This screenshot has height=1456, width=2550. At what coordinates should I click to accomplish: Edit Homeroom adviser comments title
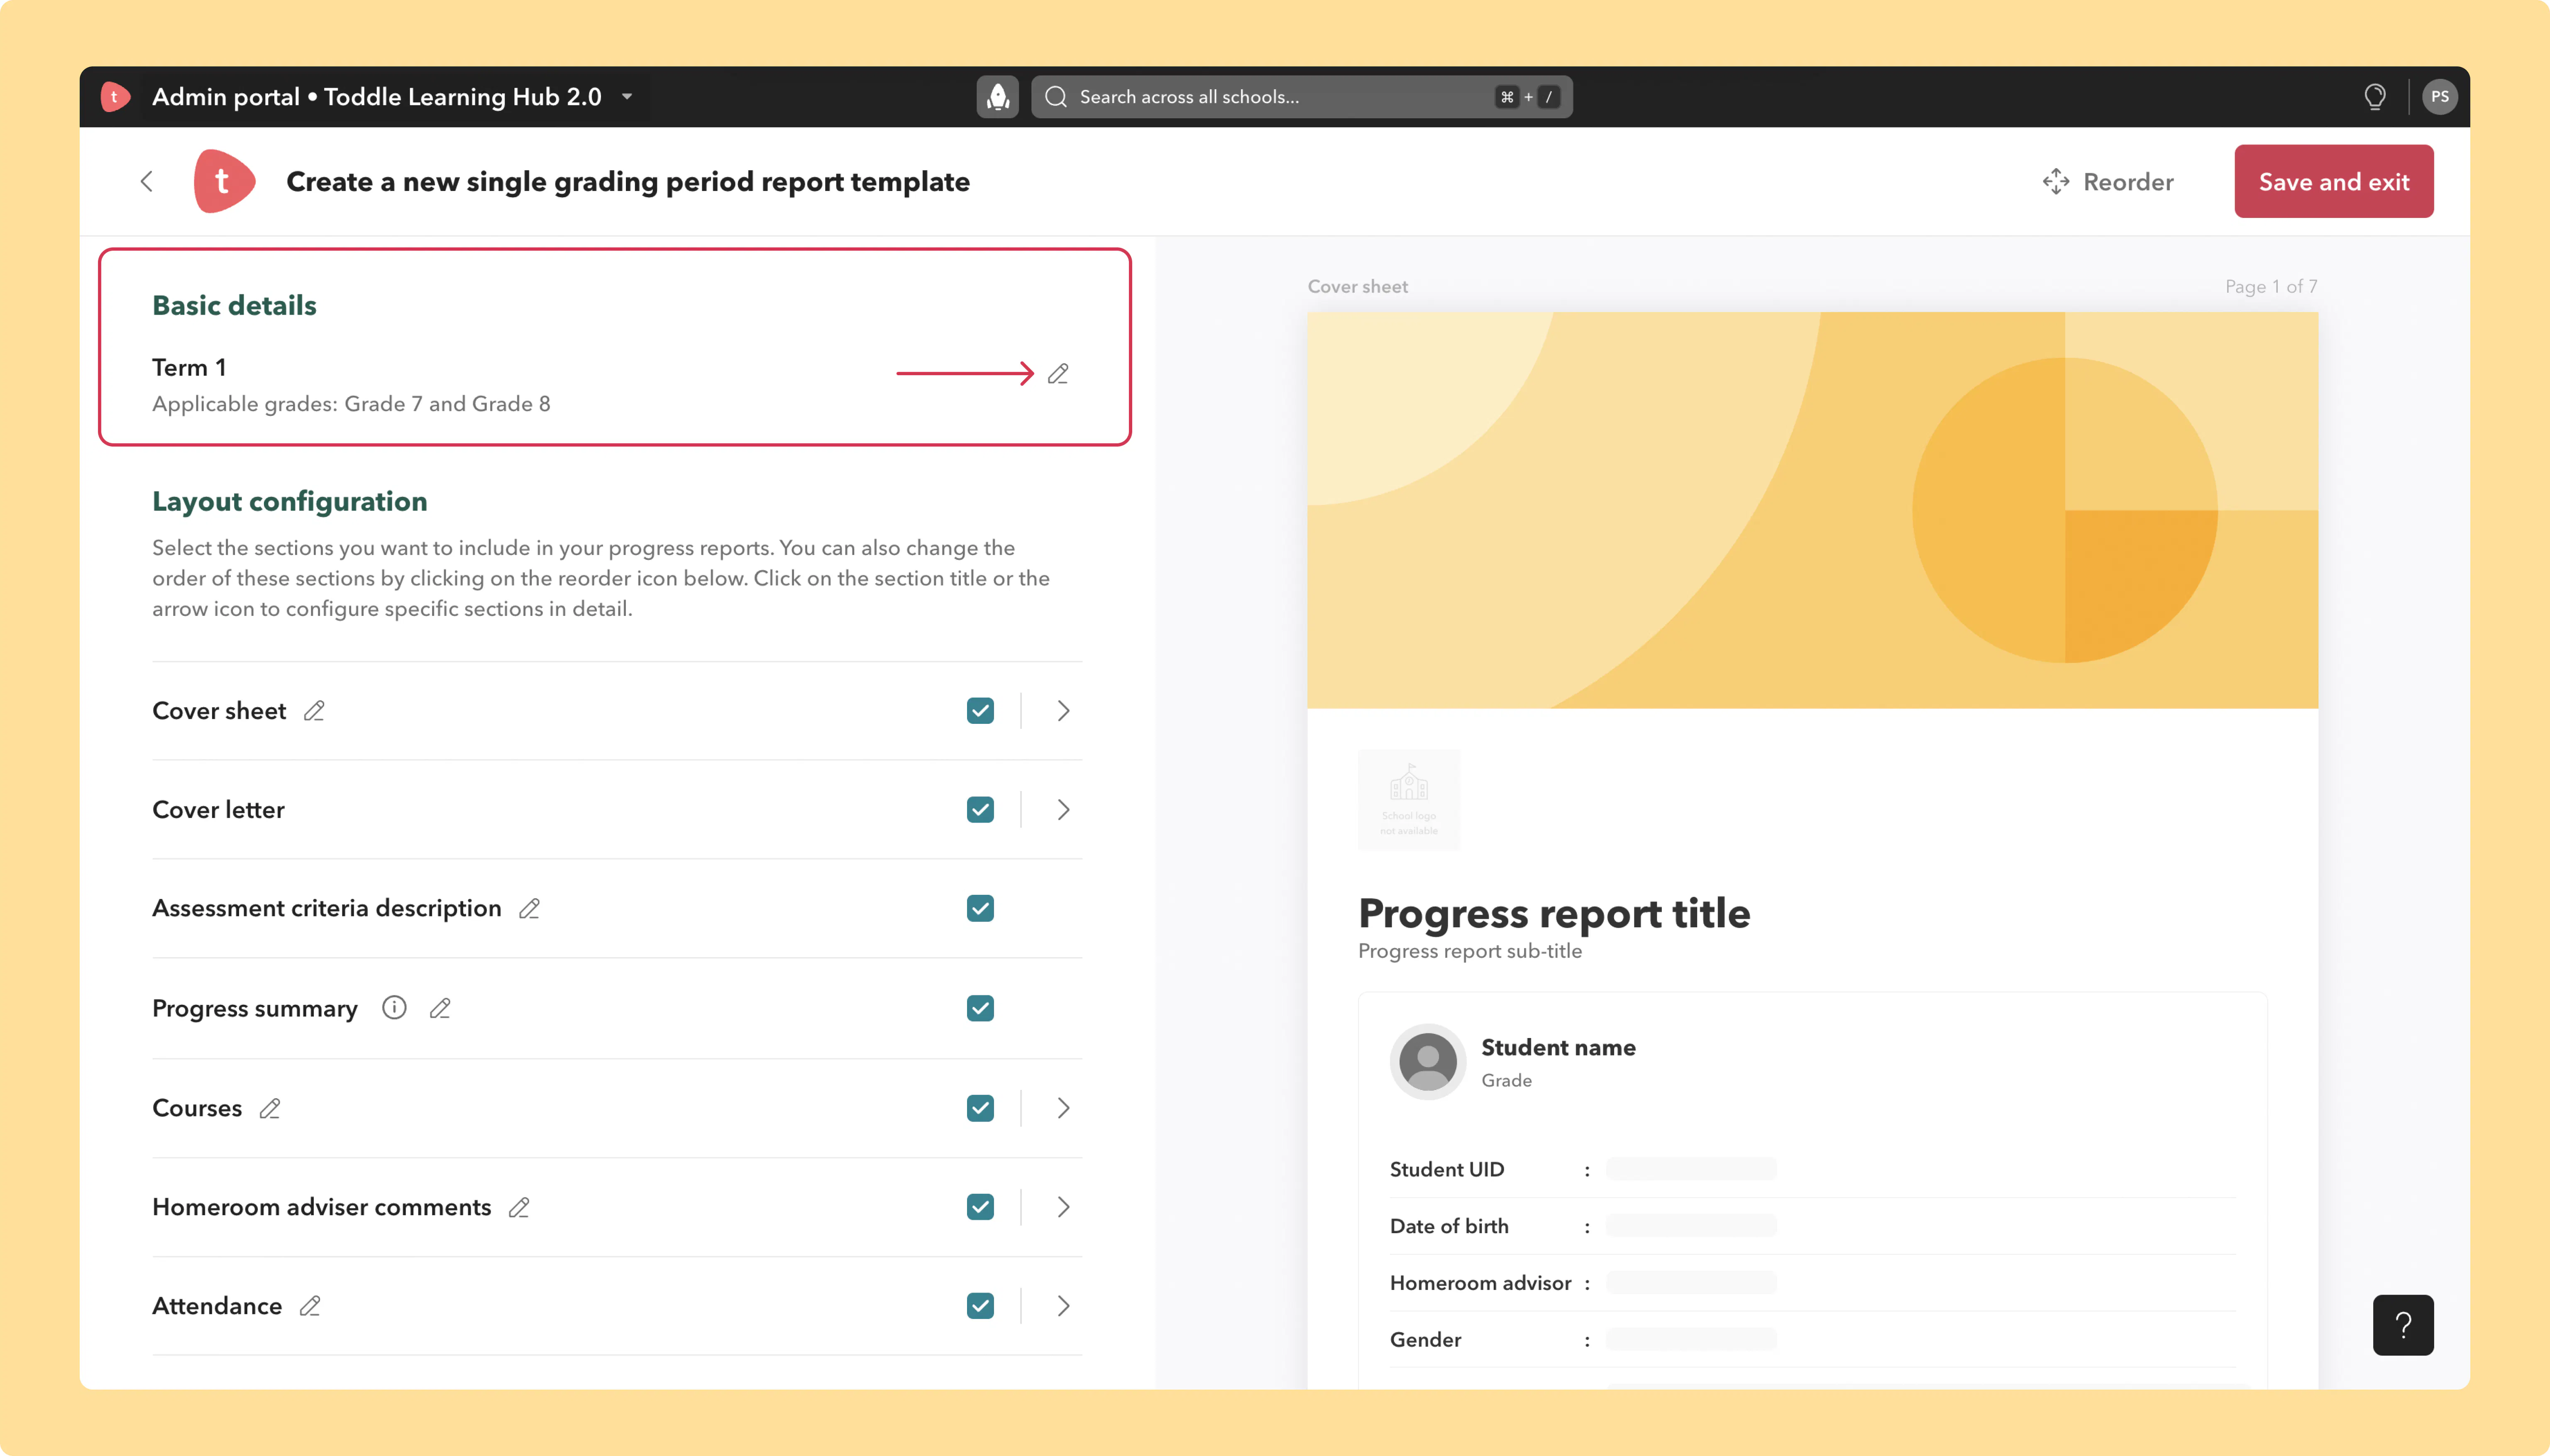(x=519, y=1207)
